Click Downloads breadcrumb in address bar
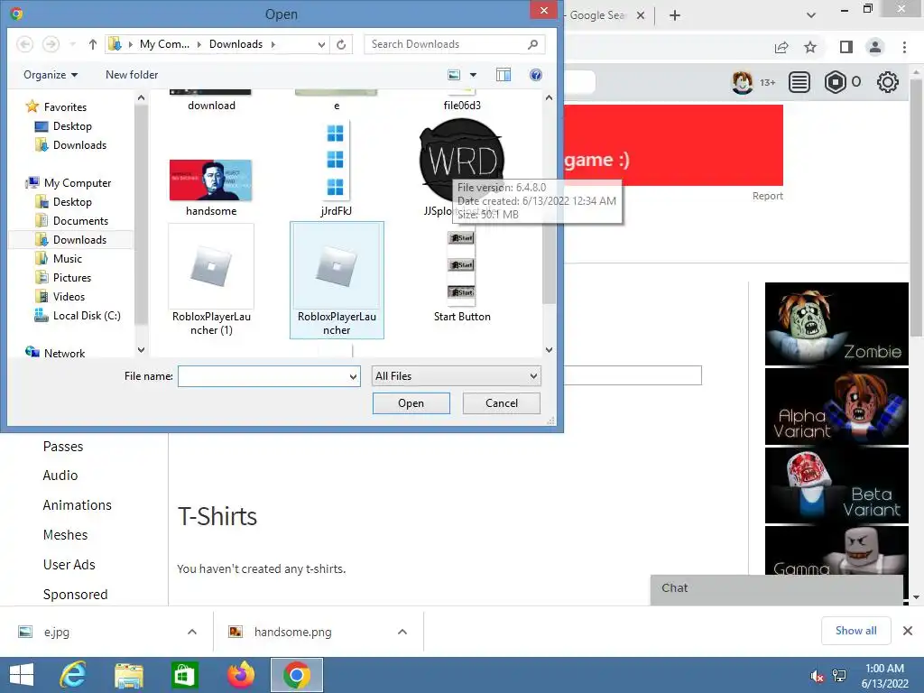 pyautogui.click(x=236, y=44)
